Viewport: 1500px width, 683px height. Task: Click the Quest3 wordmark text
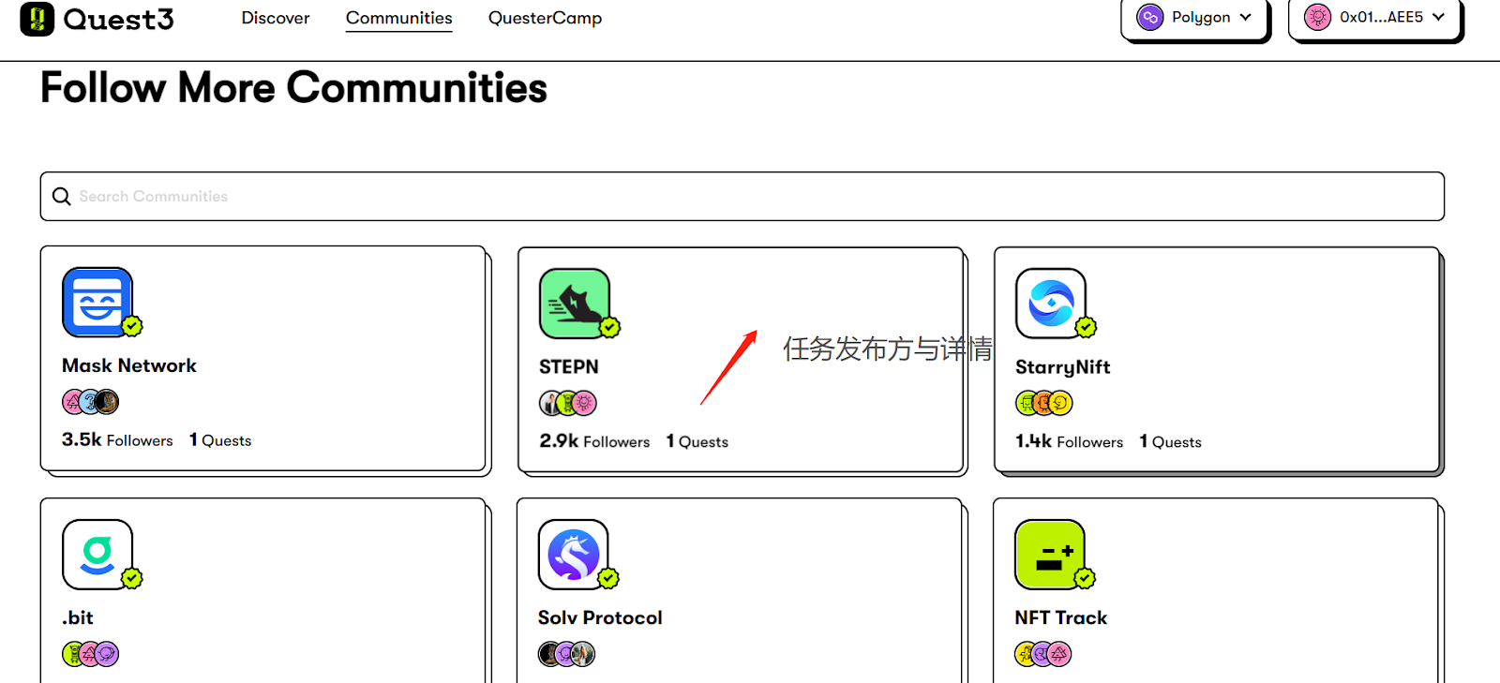click(119, 19)
